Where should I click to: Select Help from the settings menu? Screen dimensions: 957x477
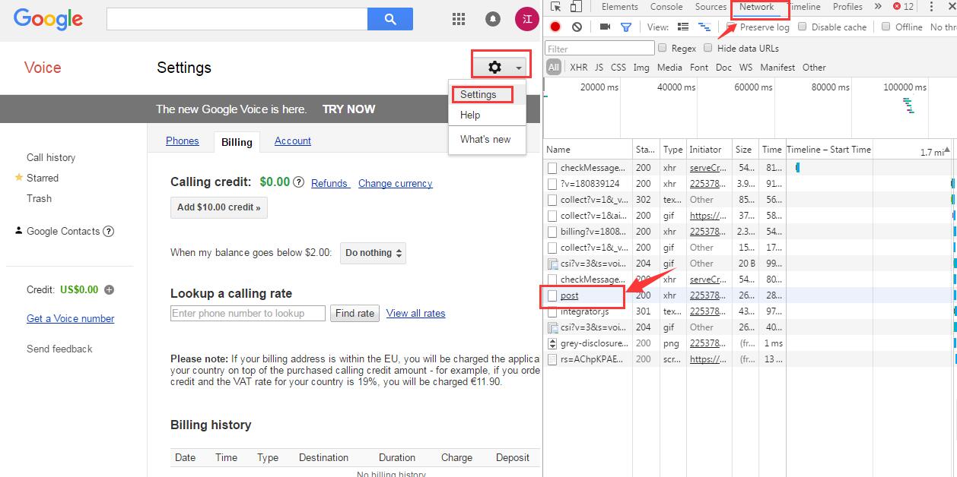click(x=470, y=115)
